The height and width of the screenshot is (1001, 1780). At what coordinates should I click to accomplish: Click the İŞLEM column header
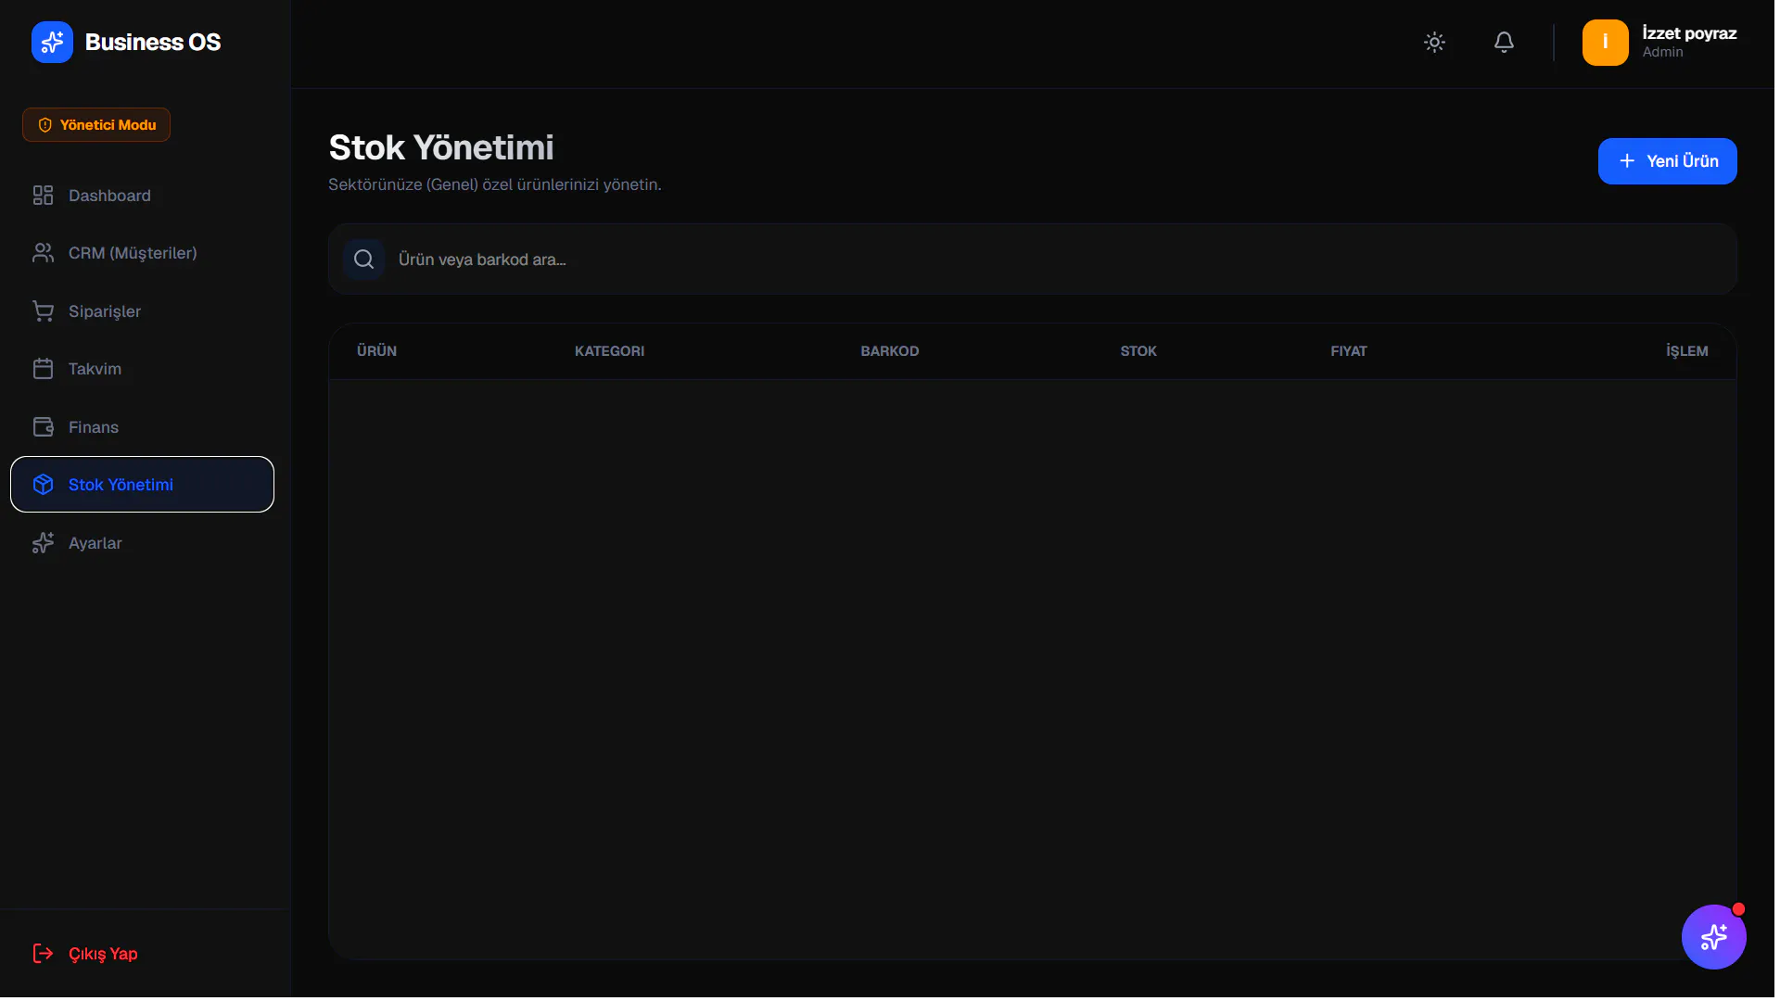pos(1686,351)
